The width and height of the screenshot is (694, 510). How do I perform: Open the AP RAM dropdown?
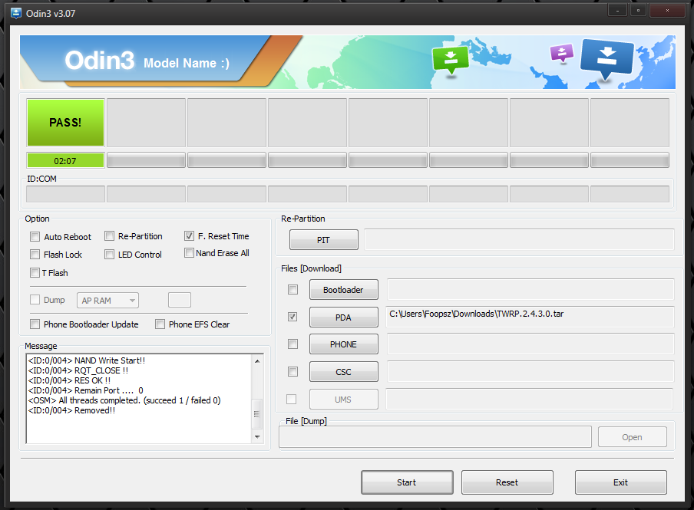click(x=107, y=301)
